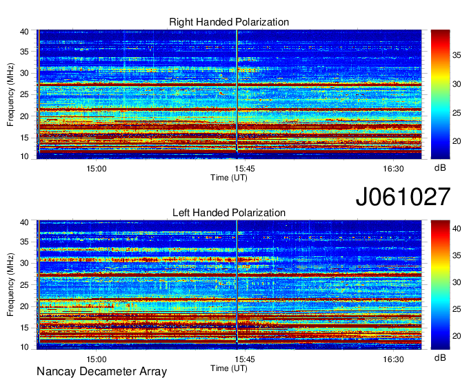Click the Left Handed plot's dB color scale bar

coord(440,285)
